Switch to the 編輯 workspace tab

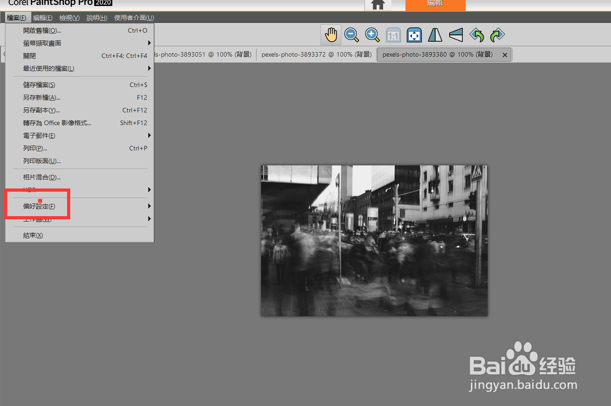tap(435, 5)
